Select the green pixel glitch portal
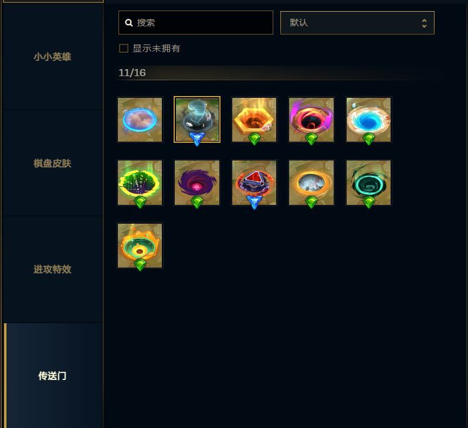The width and height of the screenshot is (468, 428). pos(140,183)
